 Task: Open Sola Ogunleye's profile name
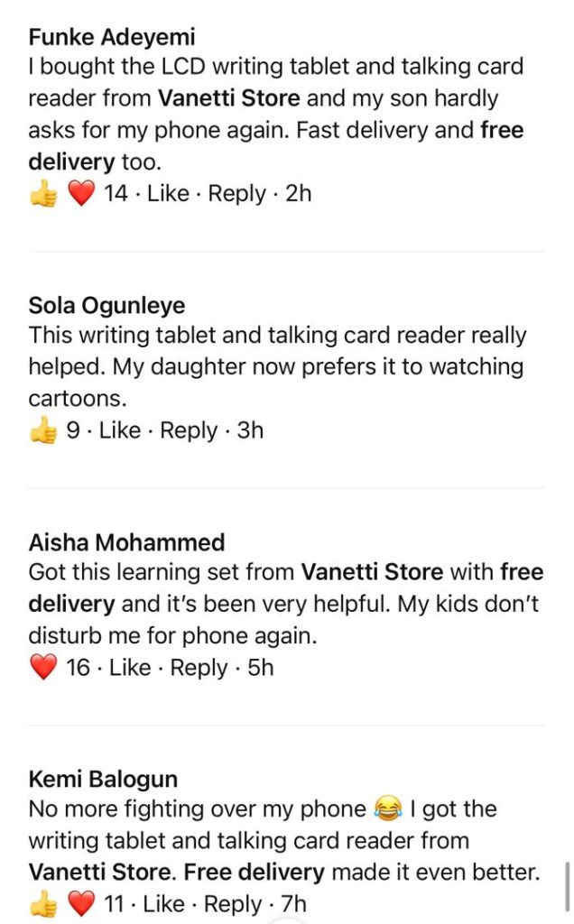click(x=106, y=306)
